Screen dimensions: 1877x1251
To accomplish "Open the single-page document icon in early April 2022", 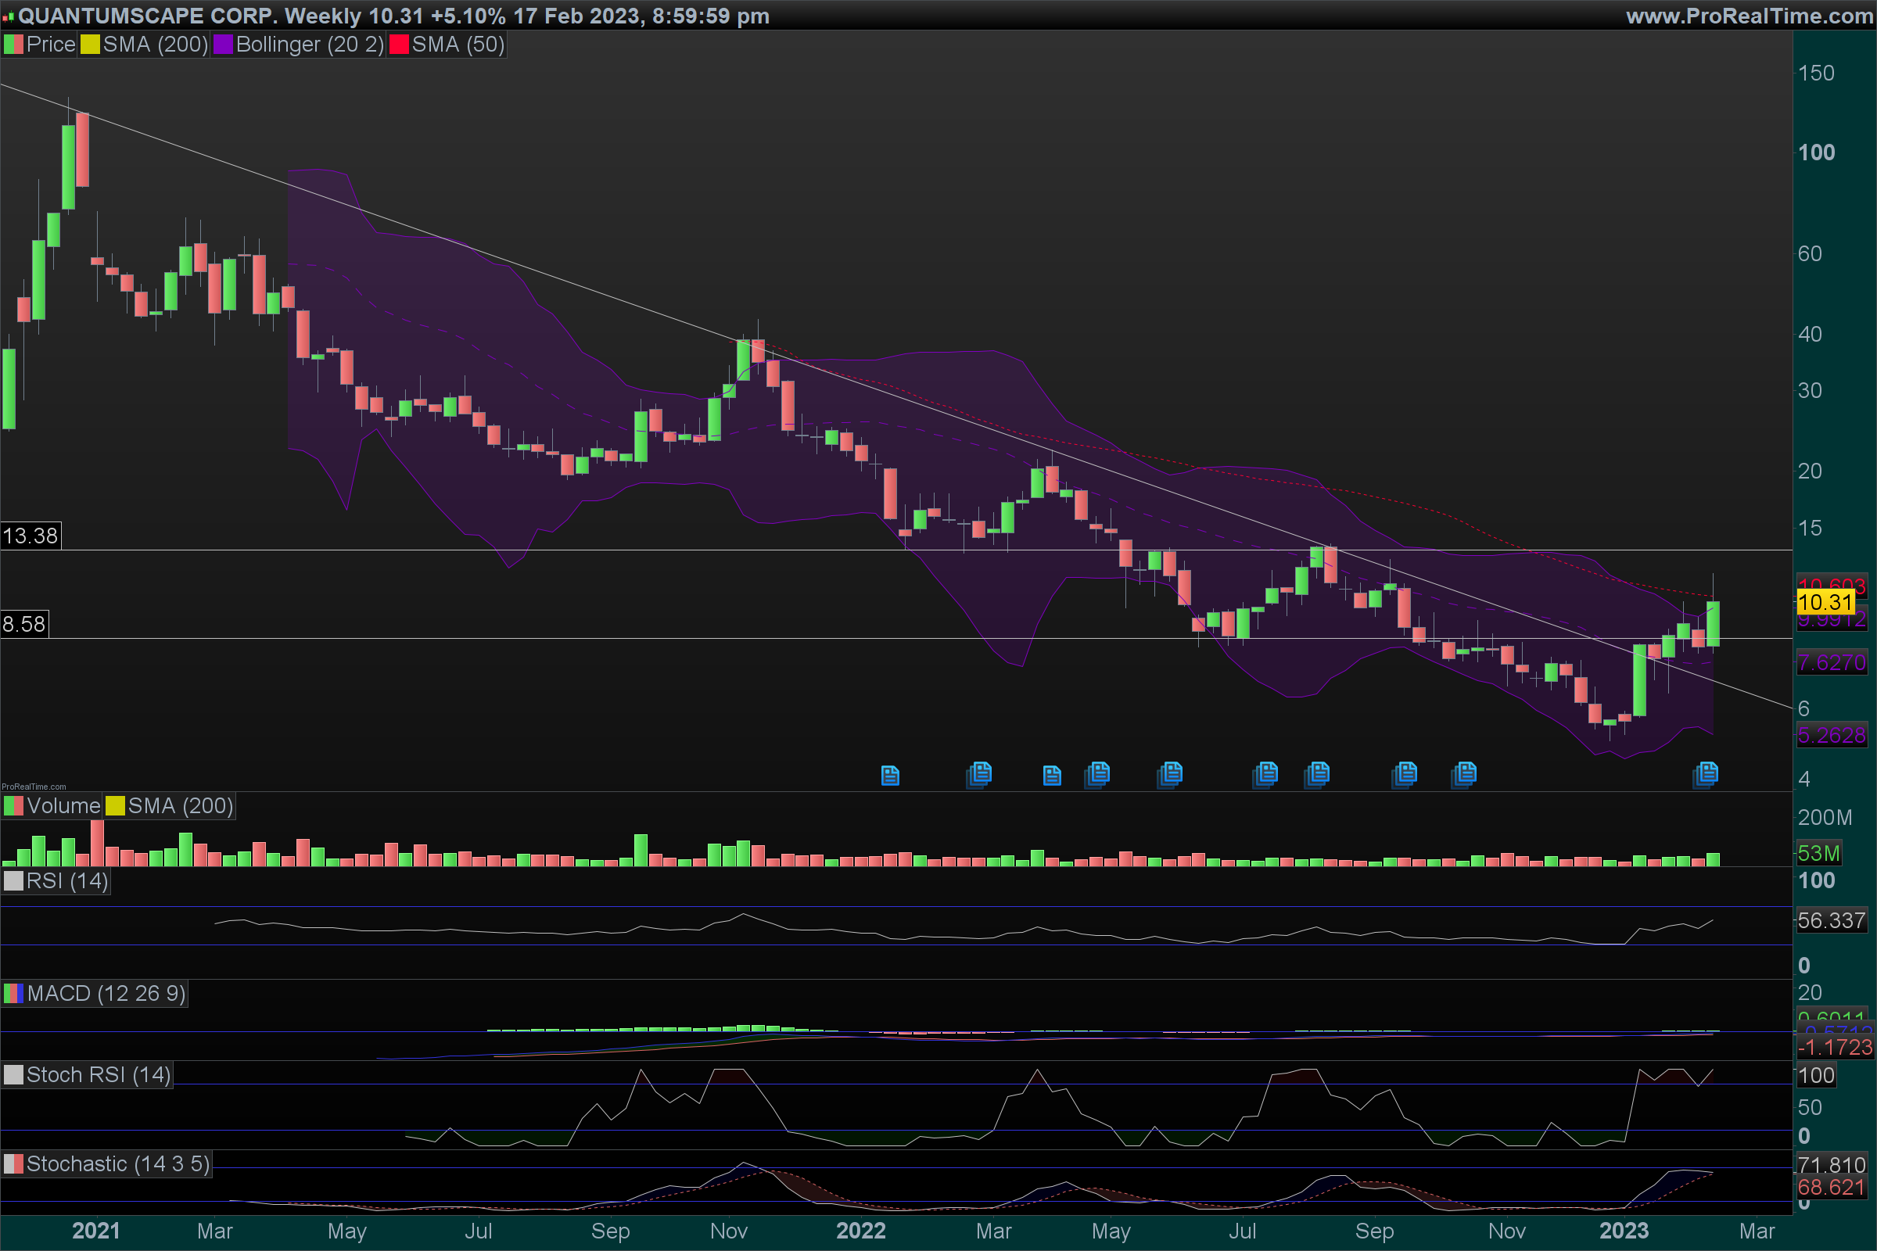I will (x=1052, y=775).
